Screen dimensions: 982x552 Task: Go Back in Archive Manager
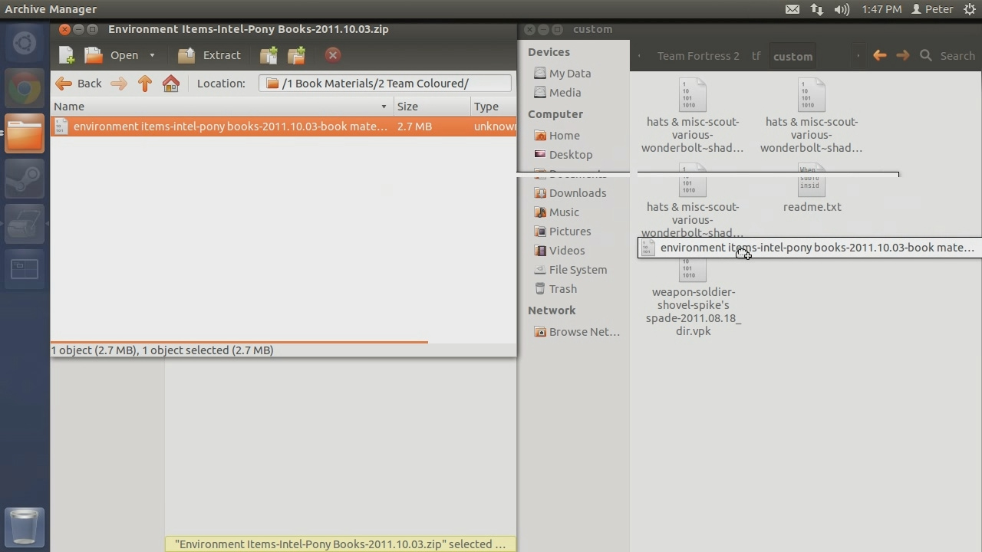(78, 84)
